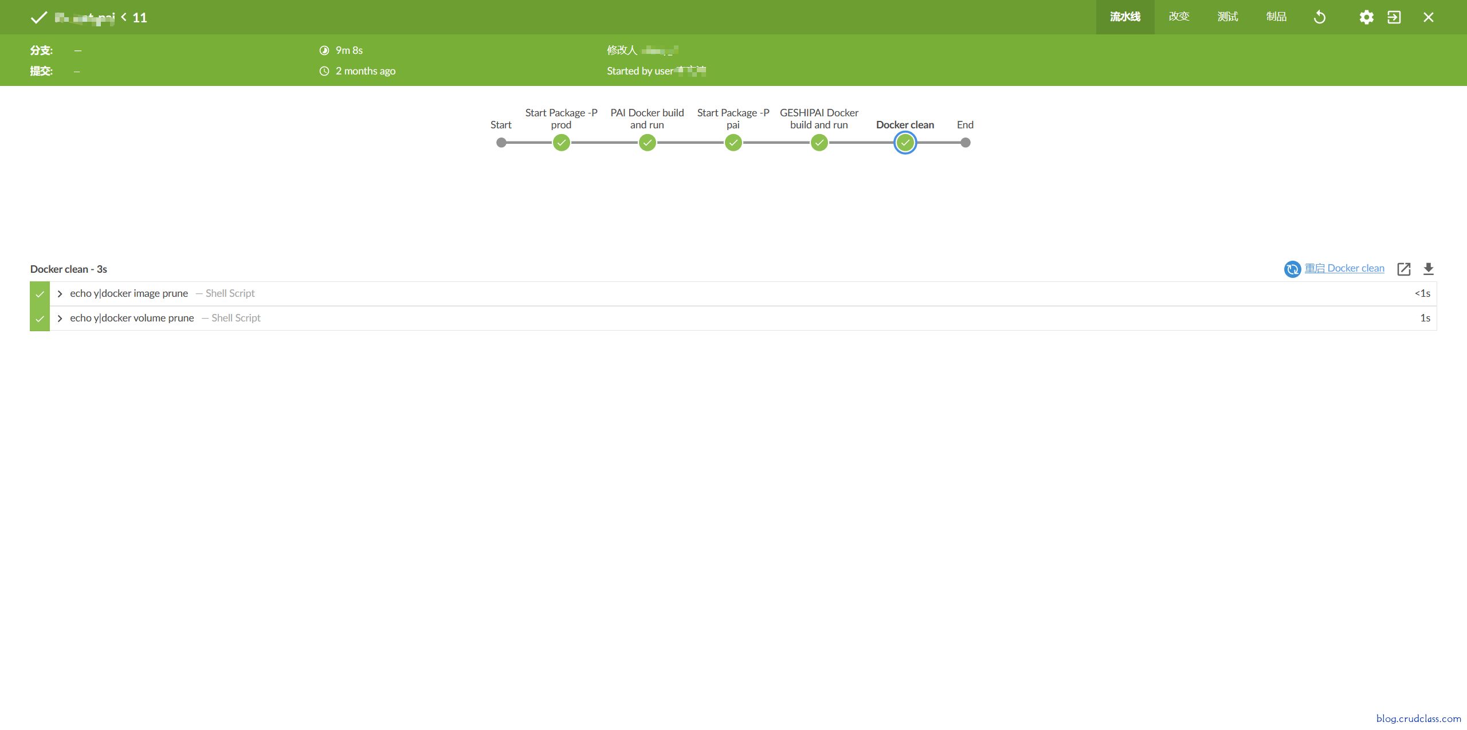The height and width of the screenshot is (730, 1467).
Task: Close the pipeline run view
Action: pyautogui.click(x=1428, y=17)
